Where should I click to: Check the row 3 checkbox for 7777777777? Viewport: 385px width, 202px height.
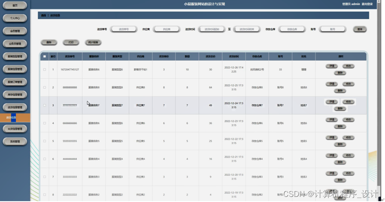pos(45,105)
